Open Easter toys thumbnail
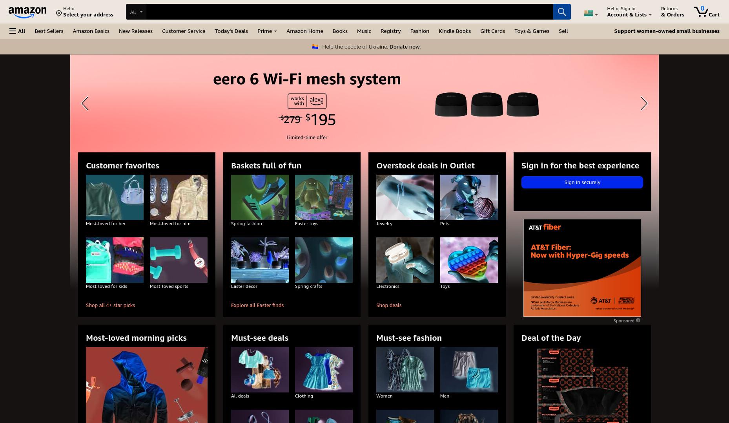The width and height of the screenshot is (729, 423). (324, 197)
